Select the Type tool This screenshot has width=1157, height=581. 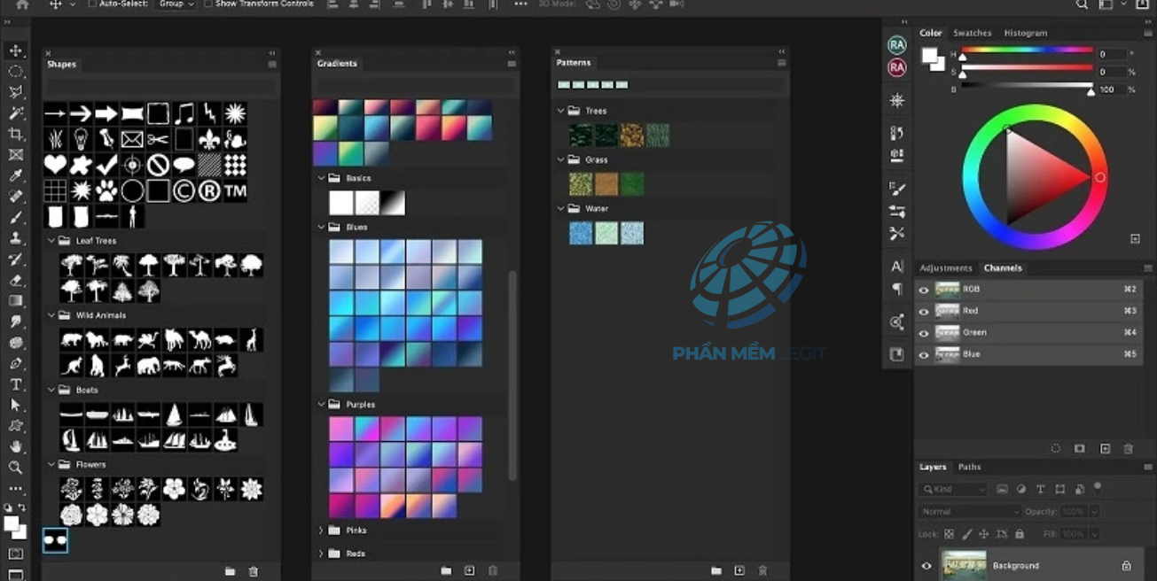(16, 384)
